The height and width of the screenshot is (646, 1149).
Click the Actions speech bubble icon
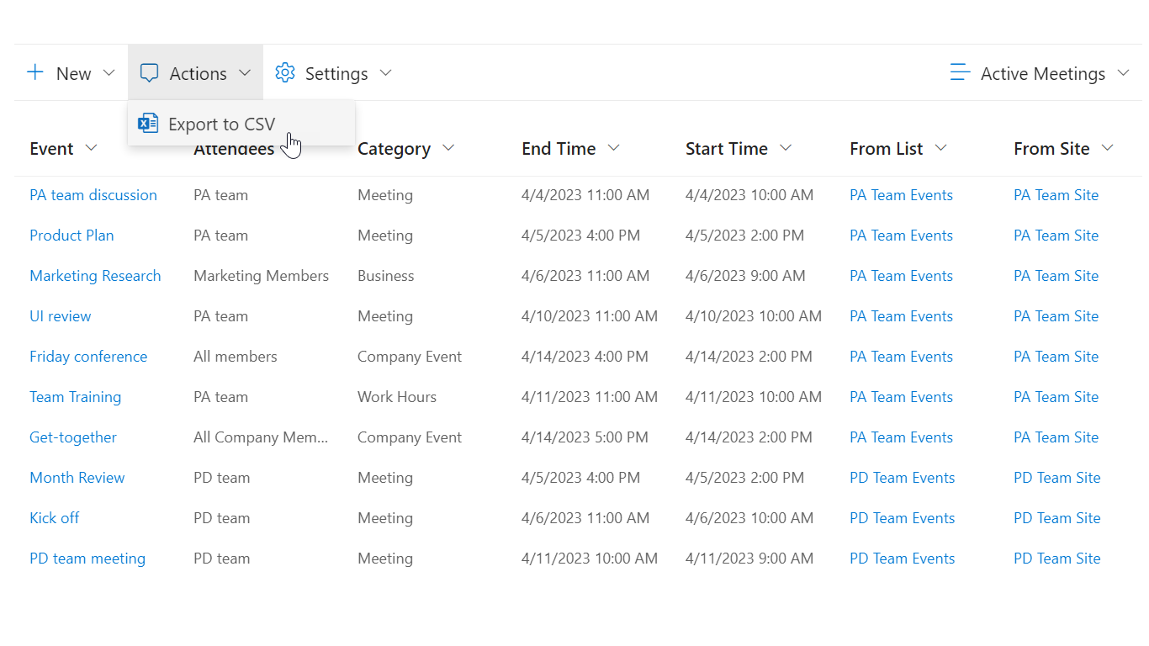pyautogui.click(x=149, y=73)
